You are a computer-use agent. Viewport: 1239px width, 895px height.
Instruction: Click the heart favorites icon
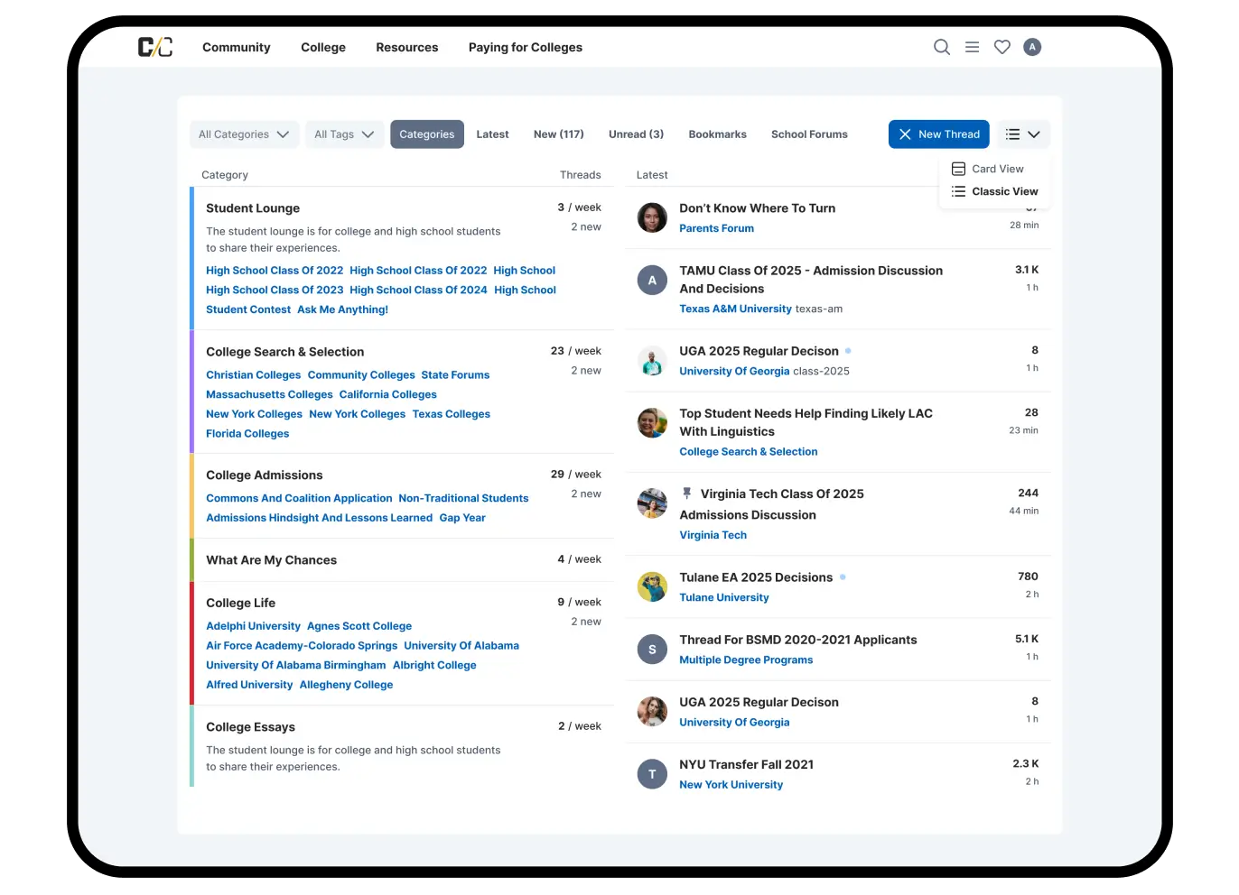pos(1001,47)
